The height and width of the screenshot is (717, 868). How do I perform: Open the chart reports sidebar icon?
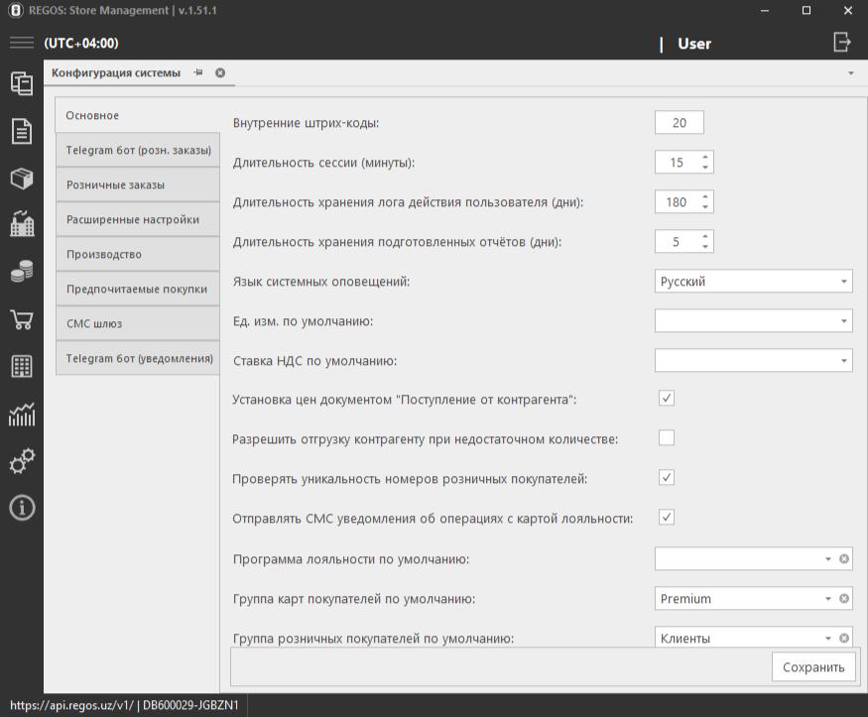point(22,415)
